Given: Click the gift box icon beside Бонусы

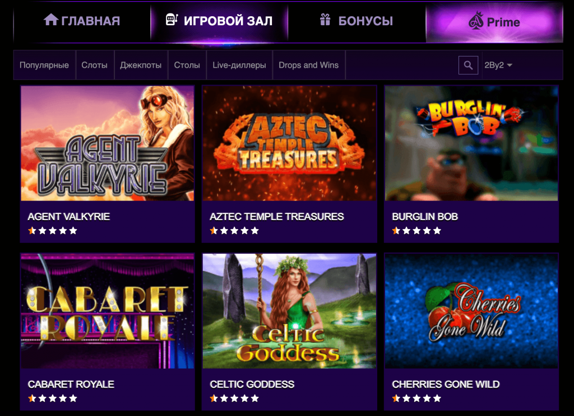Looking at the screenshot, I should (325, 20).
